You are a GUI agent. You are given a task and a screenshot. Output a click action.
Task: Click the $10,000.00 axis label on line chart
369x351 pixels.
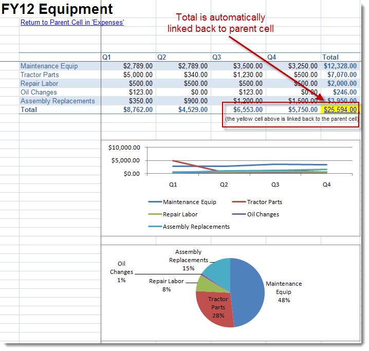[x=124, y=147]
